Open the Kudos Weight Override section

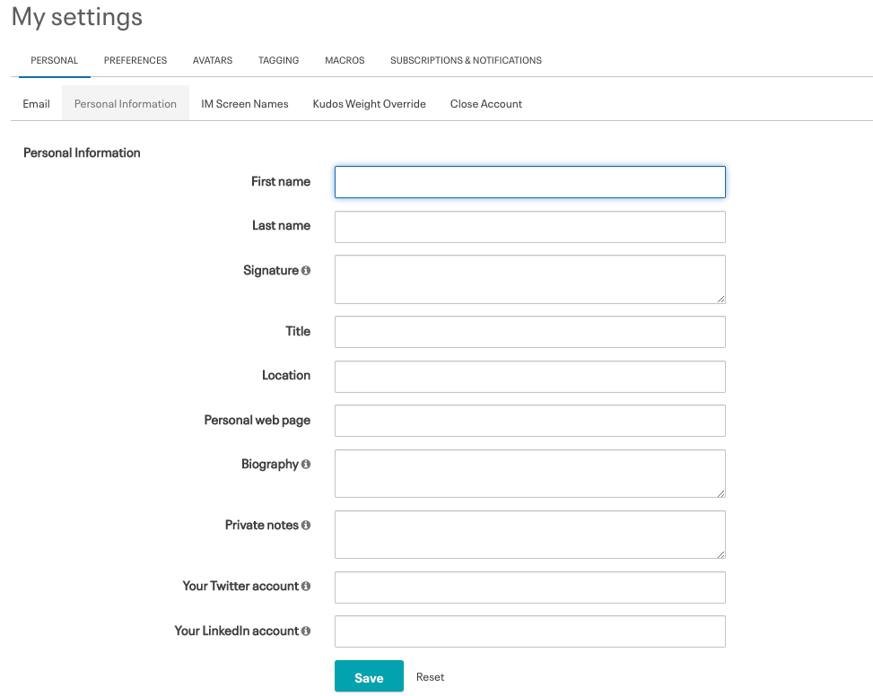coord(369,103)
